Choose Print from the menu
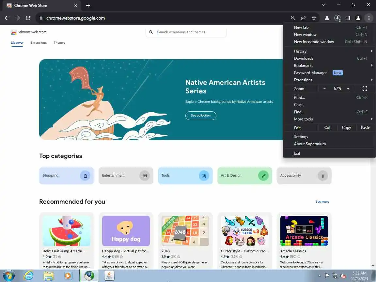Image resolution: width=376 pixels, height=282 pixels. click(x=329, y=97)
